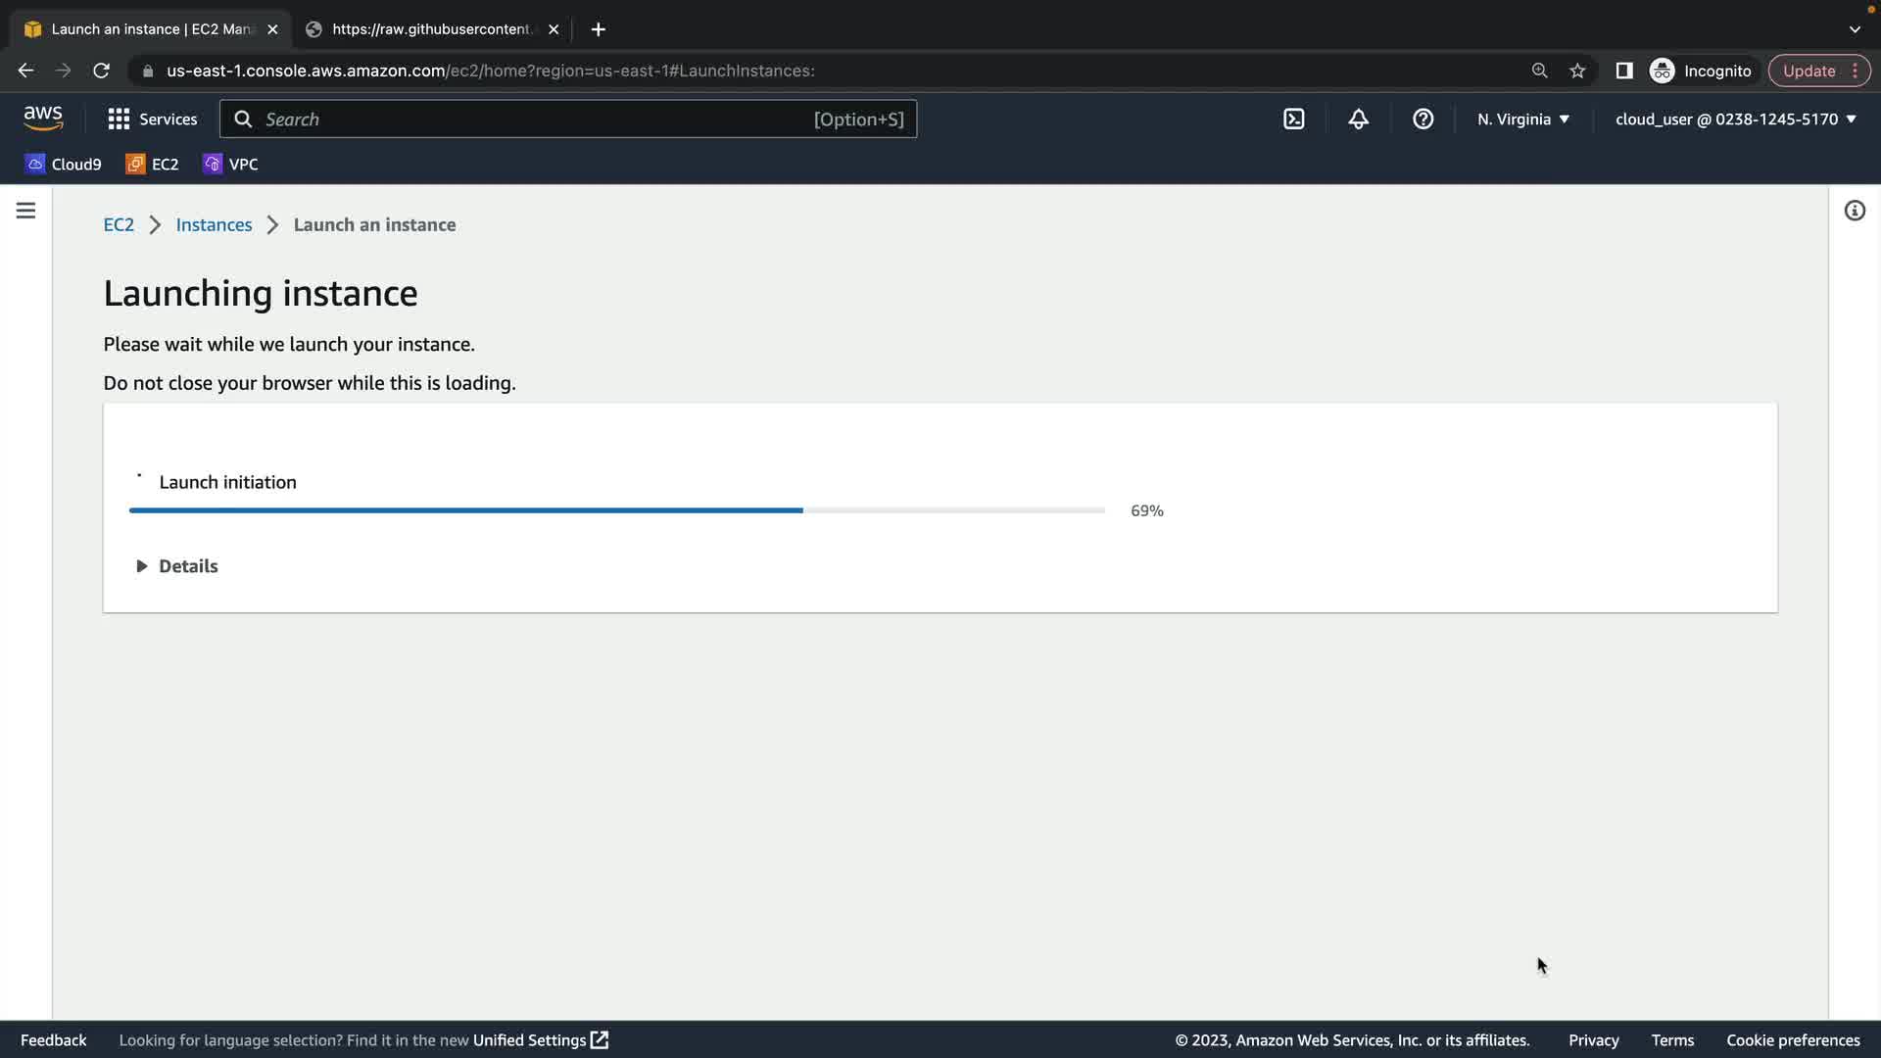Switch to the raw.githubusercontent tab
Screen dimensions: 1881x1058
coord(431,29)
